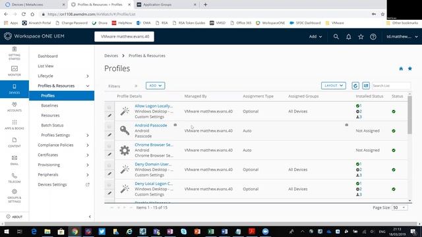Open the Monitor section
The width and height of the screenshot is (422, 237).
pyautogui.click(x=15, y=71)
